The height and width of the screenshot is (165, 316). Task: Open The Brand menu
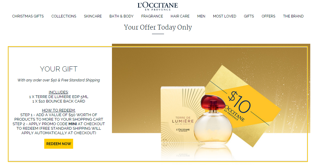(x=293, y=16)
